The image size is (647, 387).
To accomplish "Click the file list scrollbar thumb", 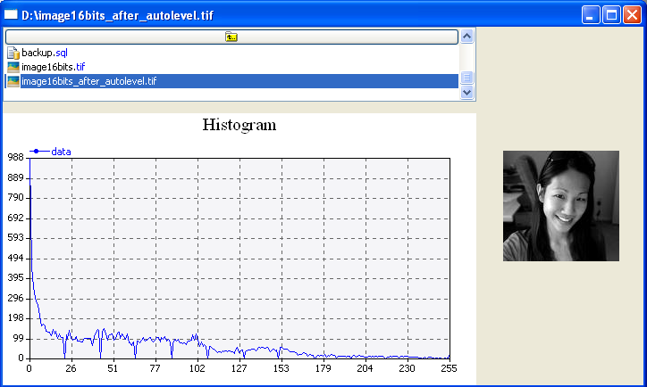I will coord(466,78).
